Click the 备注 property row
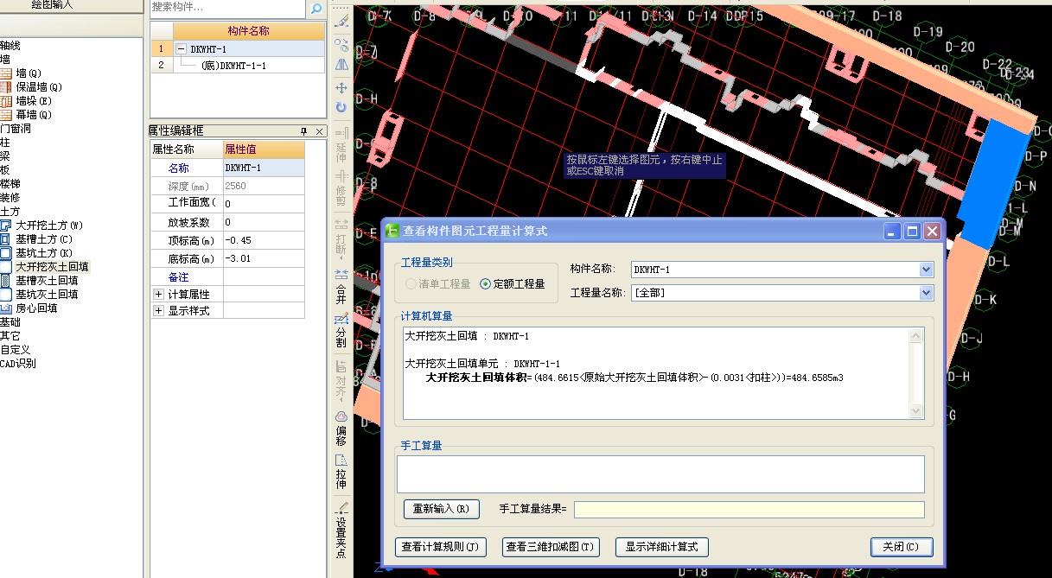Screen dimensions: 1052x578 point(227,276)
